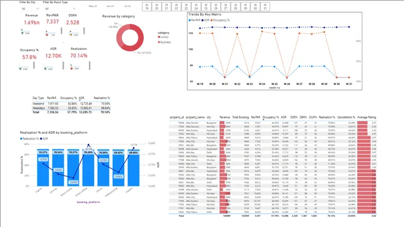Screen dimensions: 404x227
Task: Click the Occupancy 57.8% KPI value
Action: pos(30,57)
